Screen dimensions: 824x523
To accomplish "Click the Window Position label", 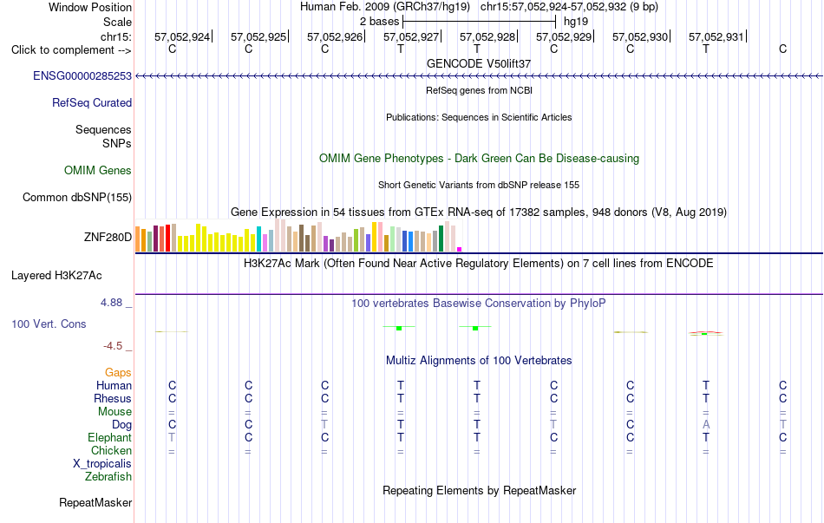I will [x=90, y=7].
